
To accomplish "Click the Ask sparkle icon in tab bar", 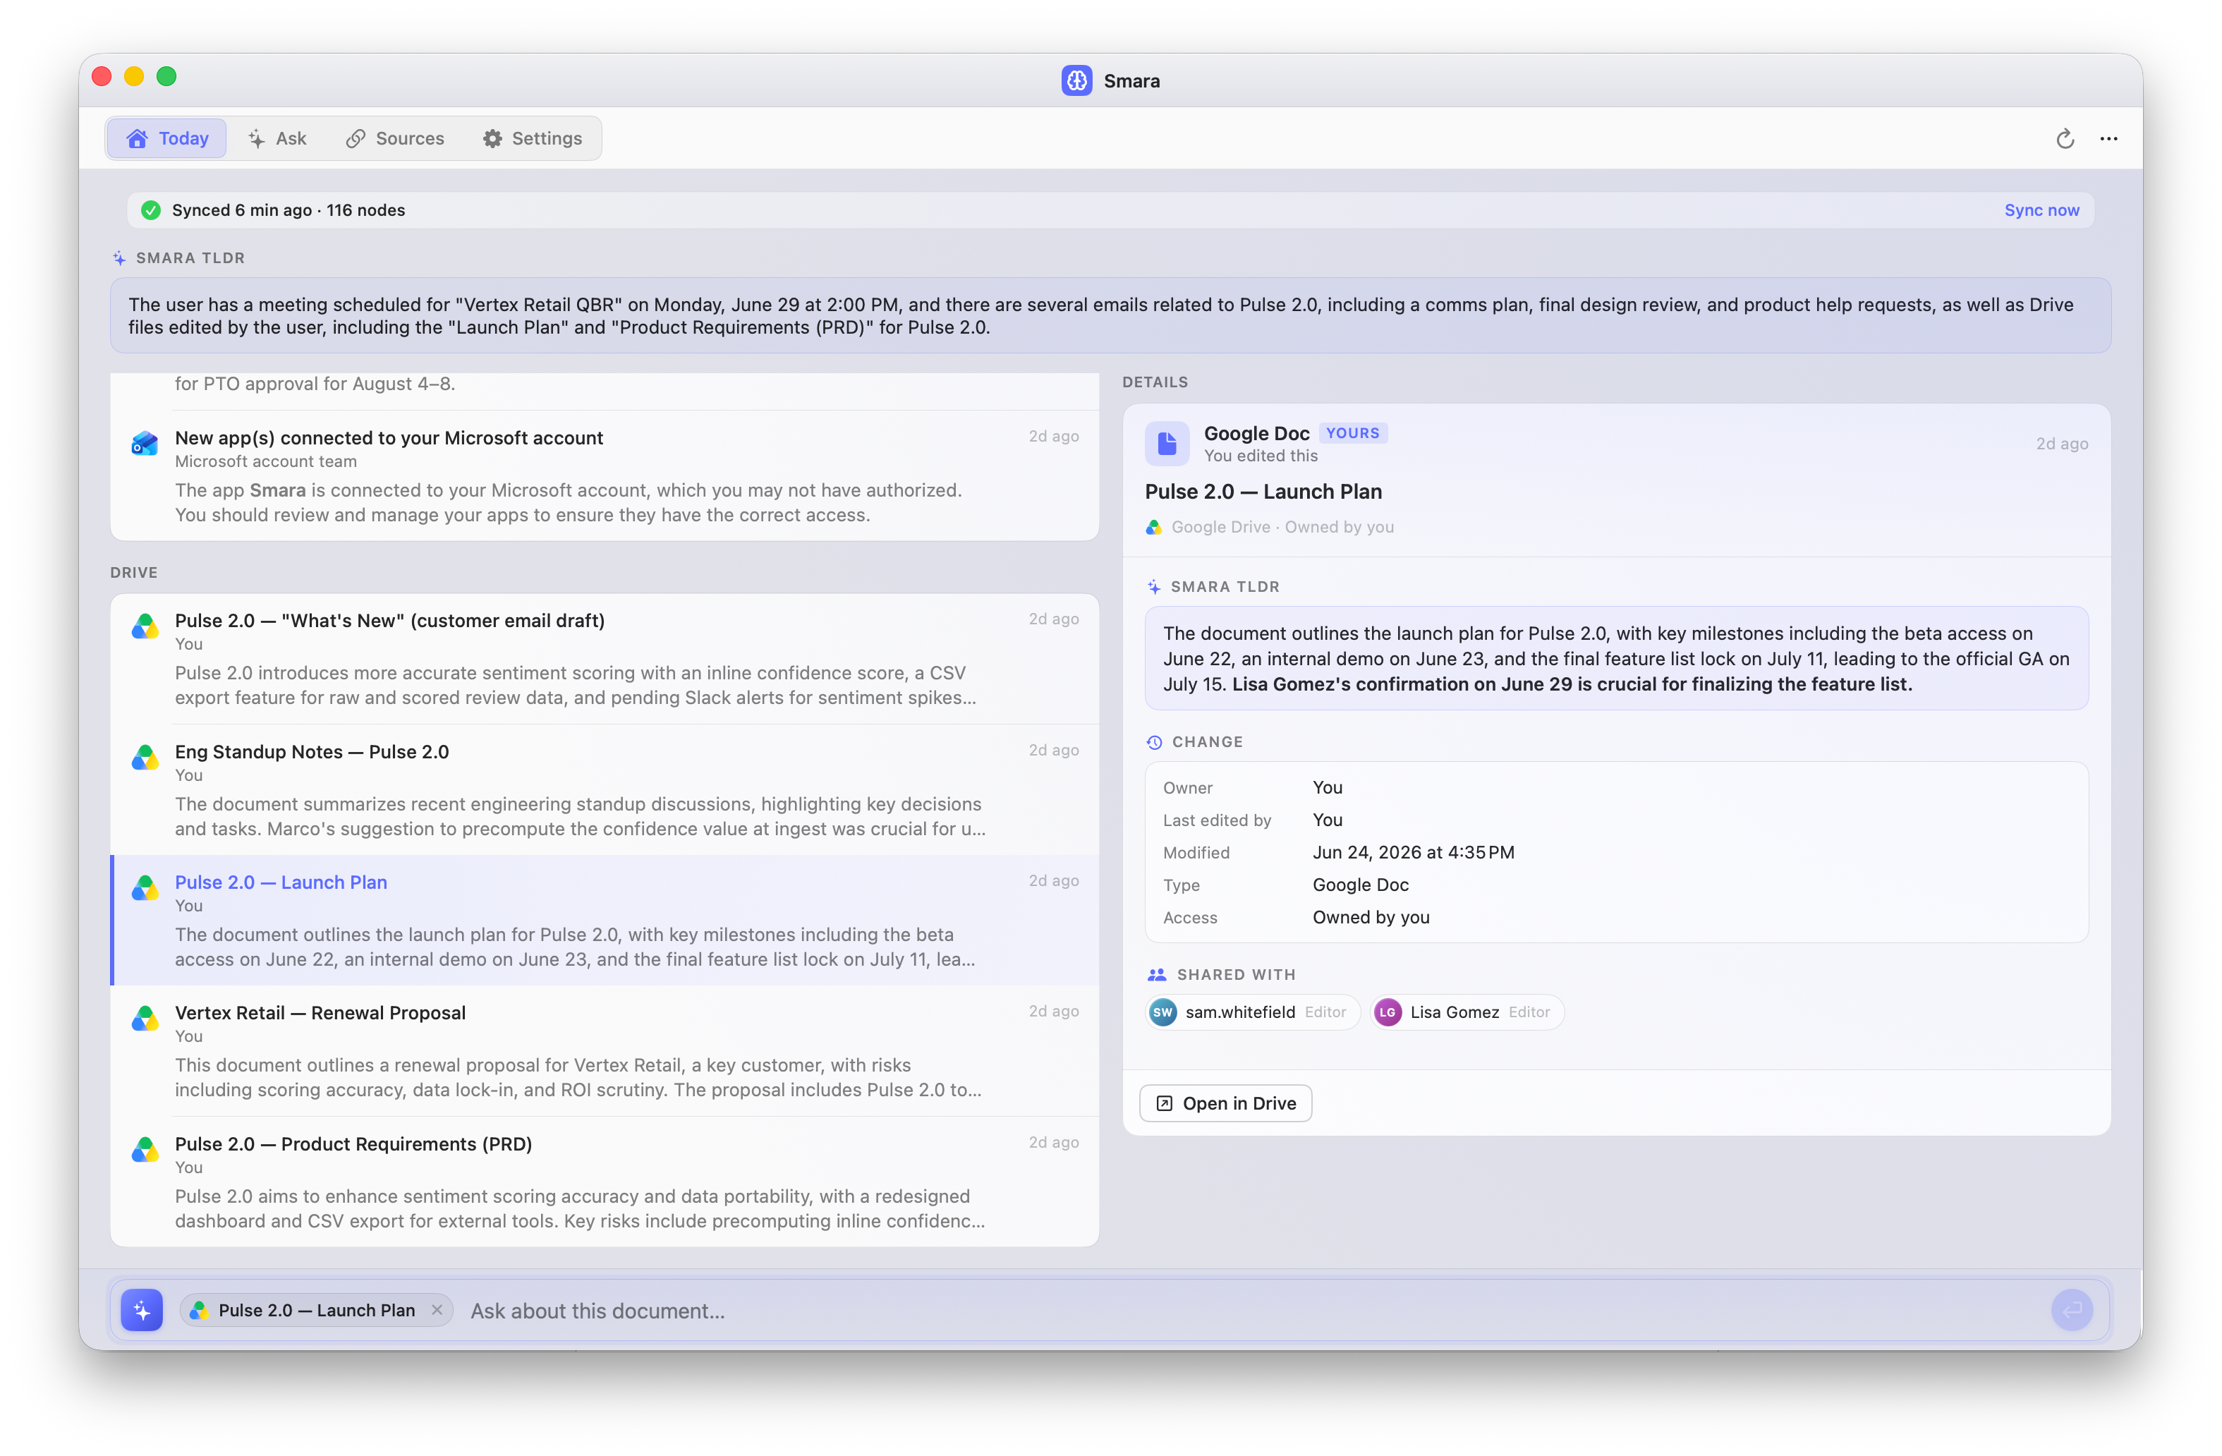I will click(x=256, y=138).
